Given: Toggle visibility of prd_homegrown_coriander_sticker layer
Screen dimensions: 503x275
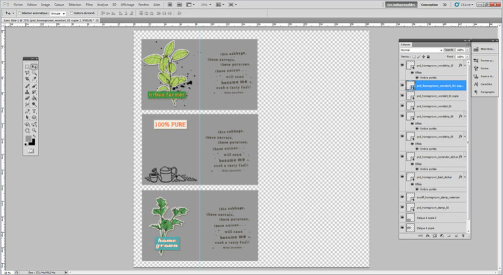Looking at the screenshot, I should coord(402,157).
